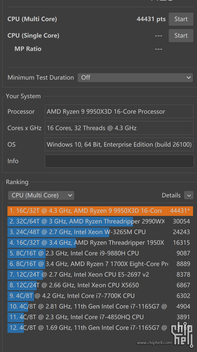197x352 pixels.
Task: Select the Threadripper 2990WX ranking row
Action: coord(100,221)
